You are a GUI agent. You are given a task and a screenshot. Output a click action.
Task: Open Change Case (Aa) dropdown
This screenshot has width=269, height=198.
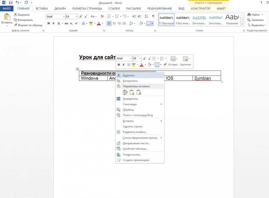(93, 16)
